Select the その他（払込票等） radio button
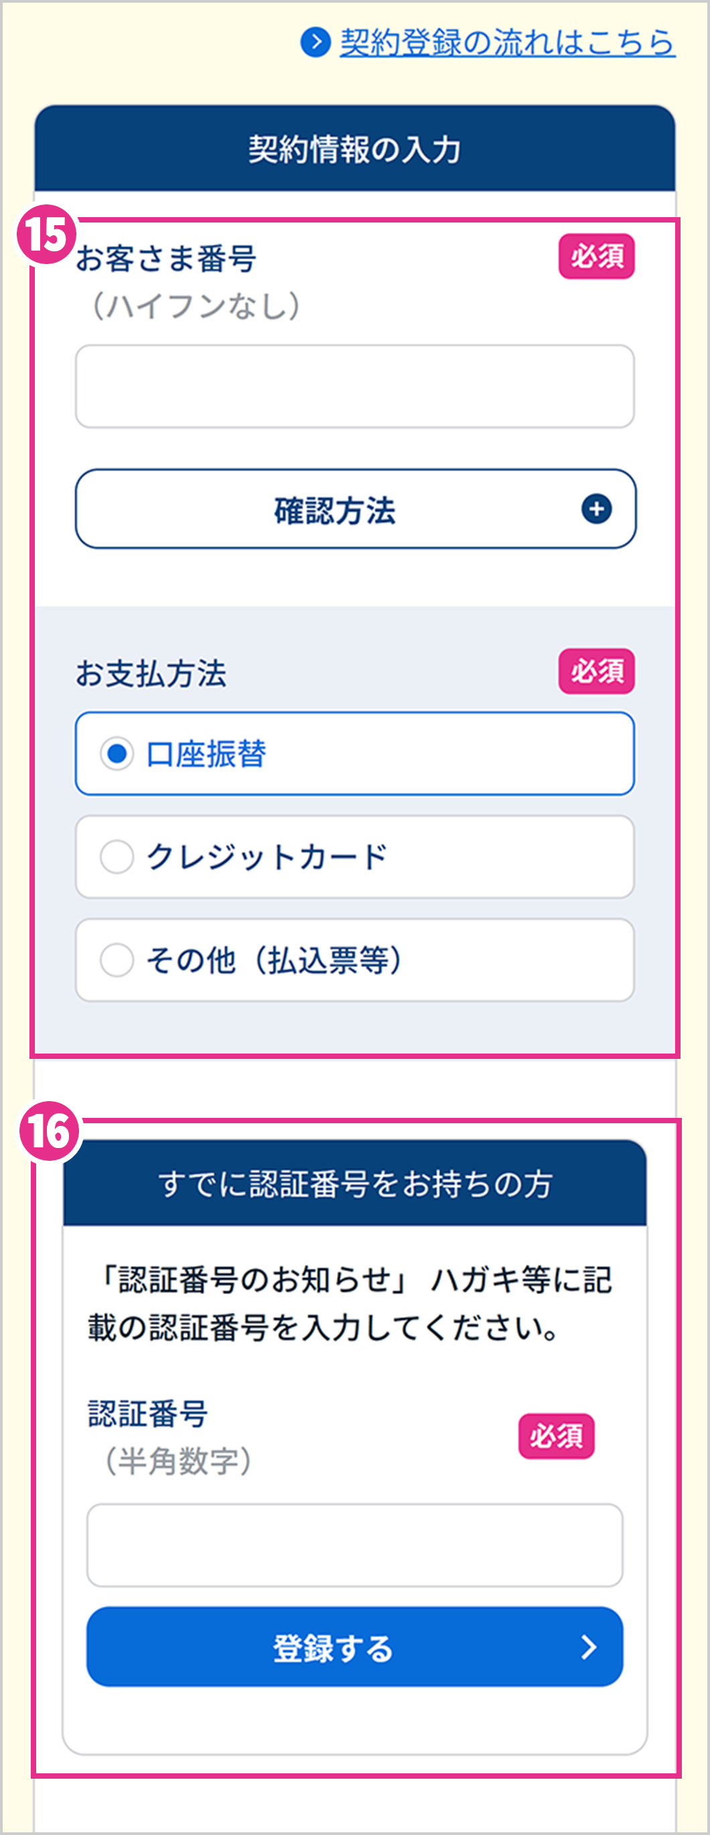The width and height of the screenshot is (710, 1835). click(x=117, y=960)
